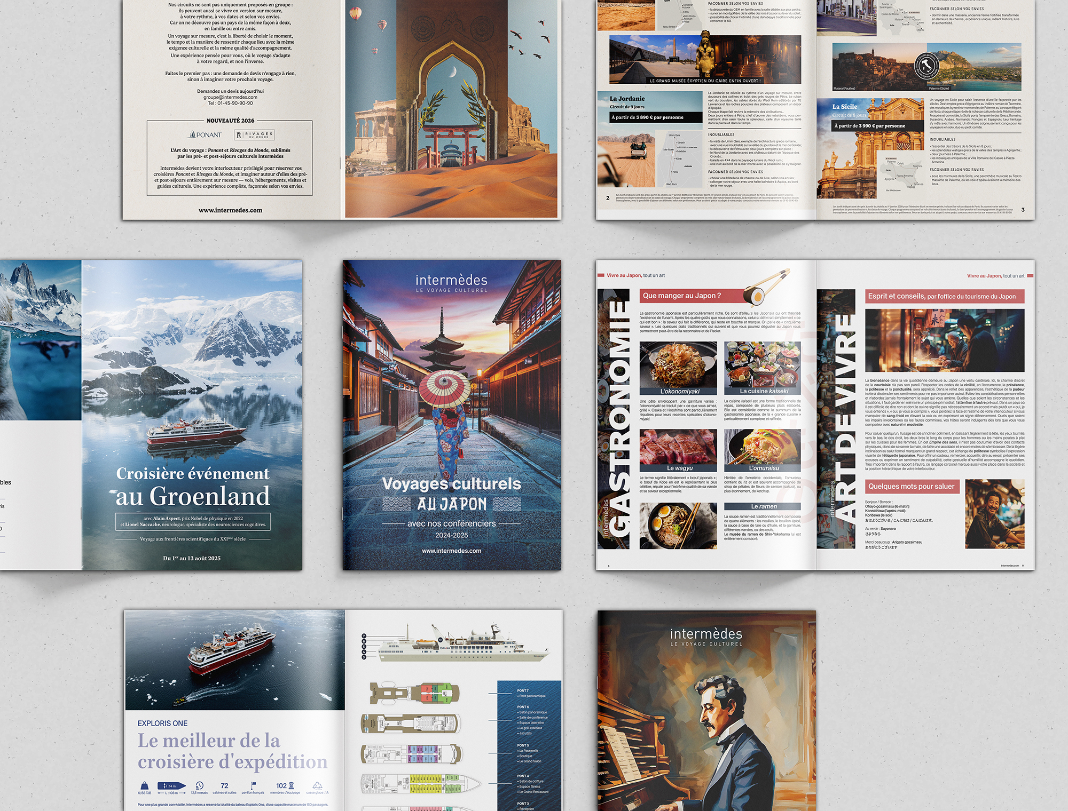The height and width of the screenshot is (811, 1068).
Task: Select the 12,5 noeuds speed icon
Action: pos(199,785)
